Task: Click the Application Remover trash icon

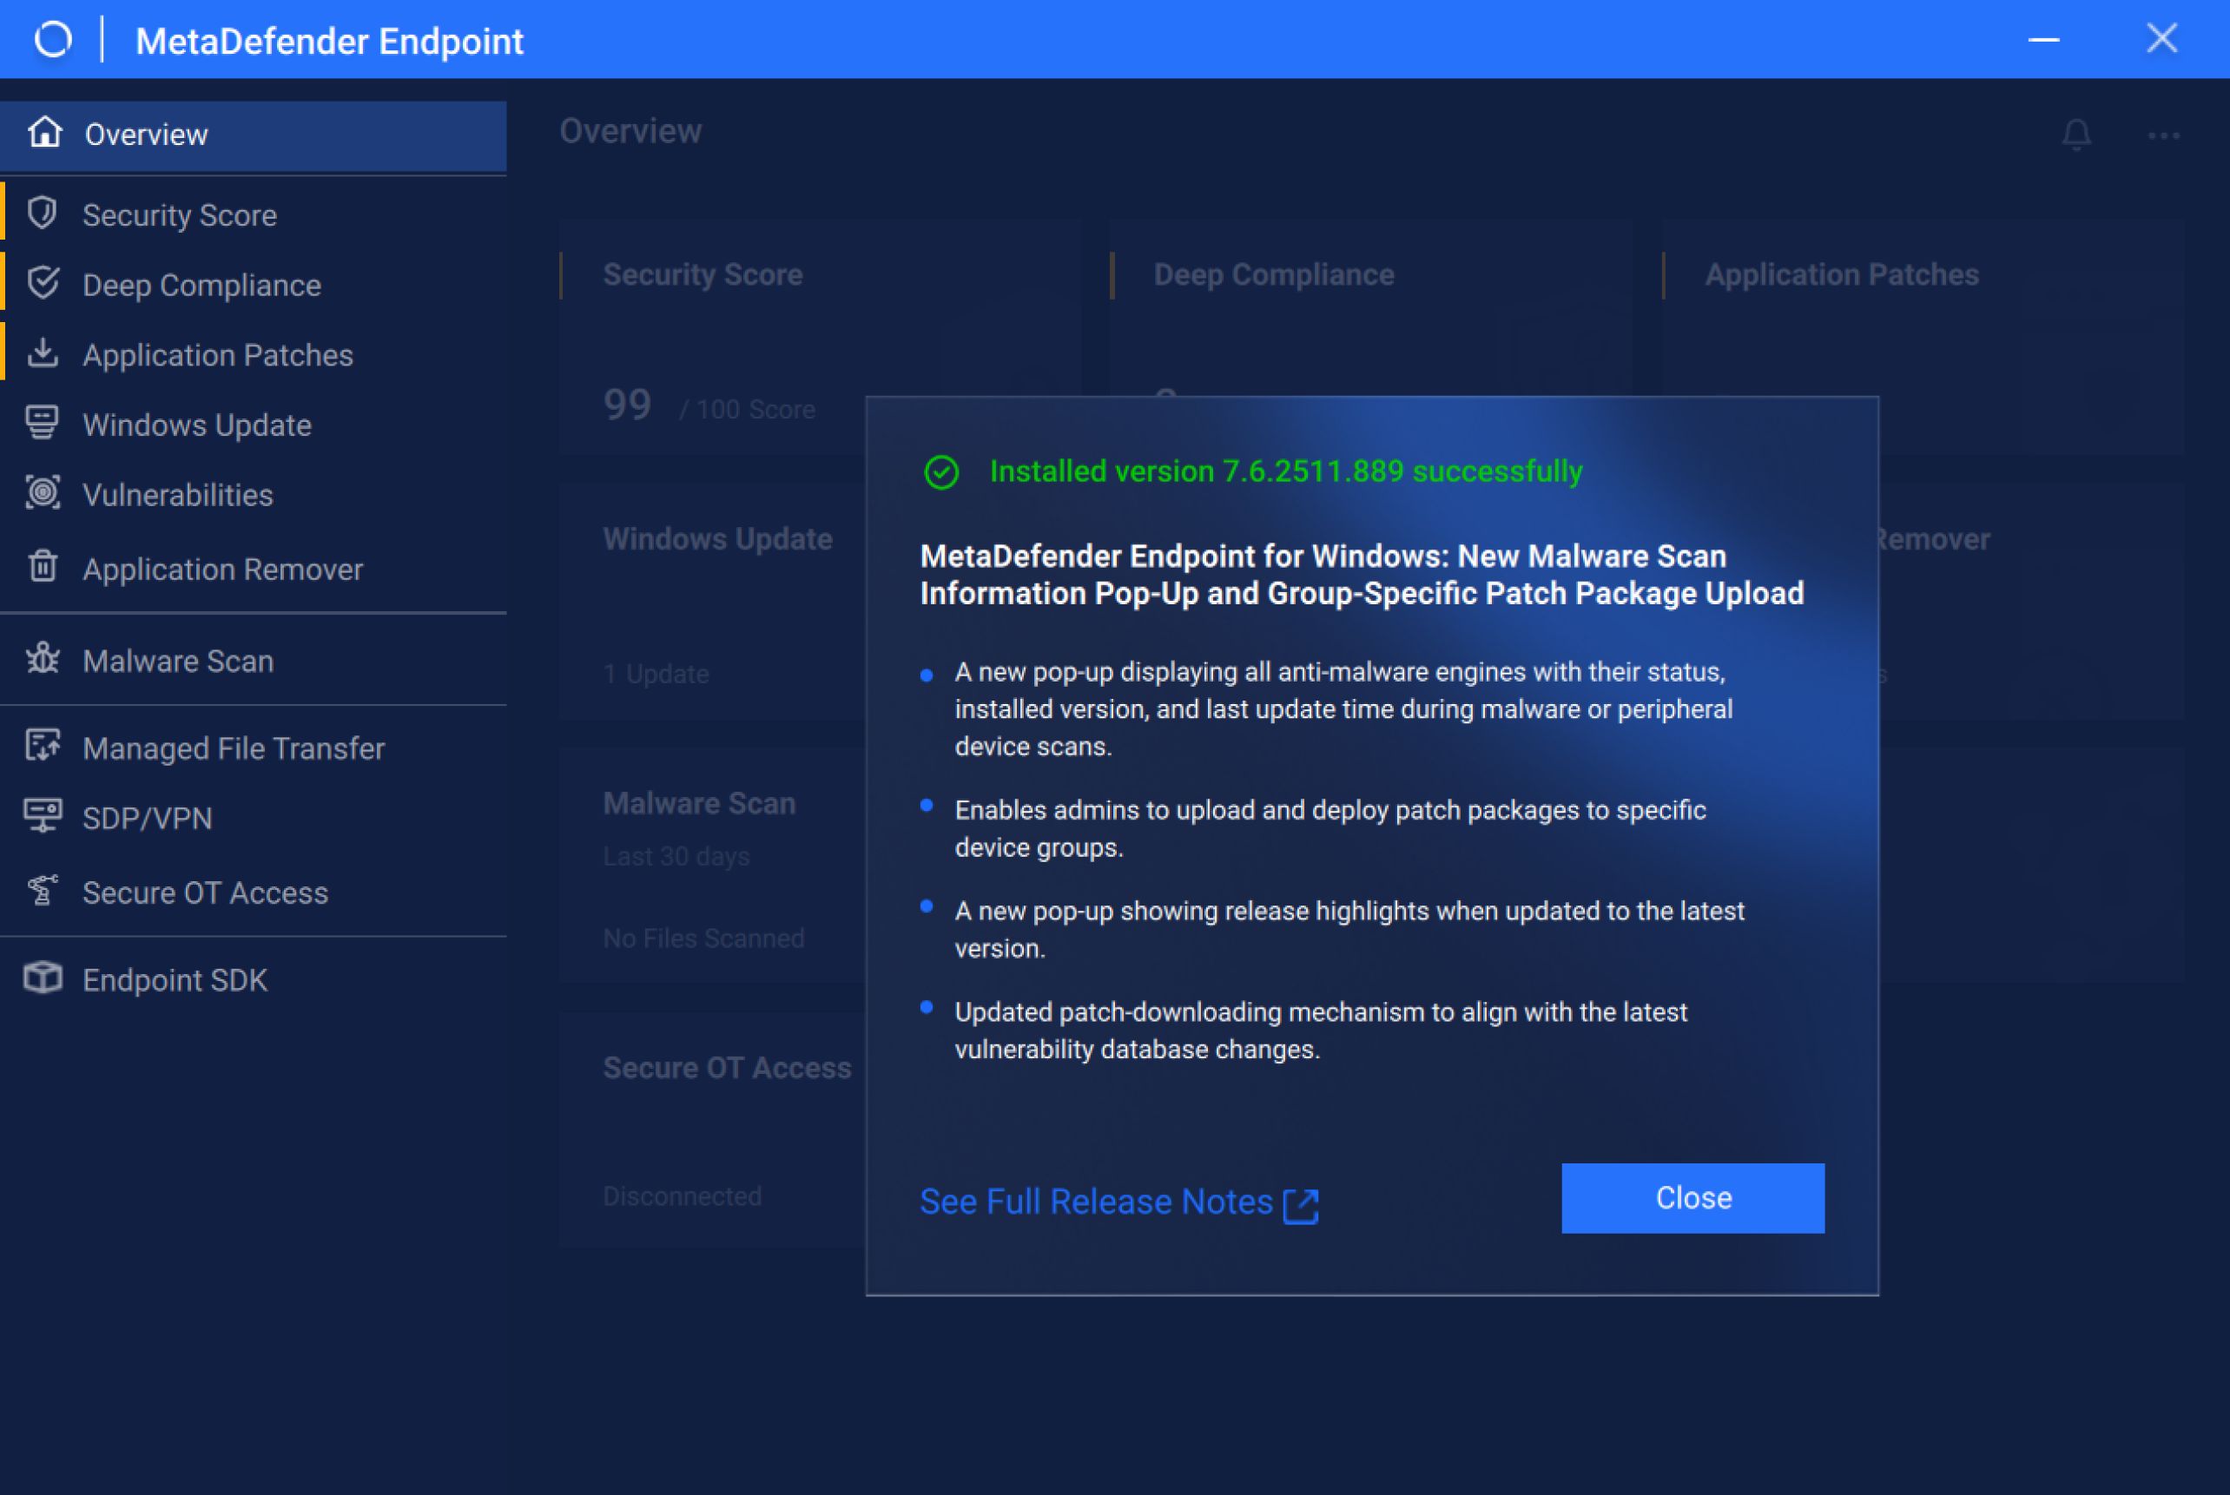Action: point(42,567)
